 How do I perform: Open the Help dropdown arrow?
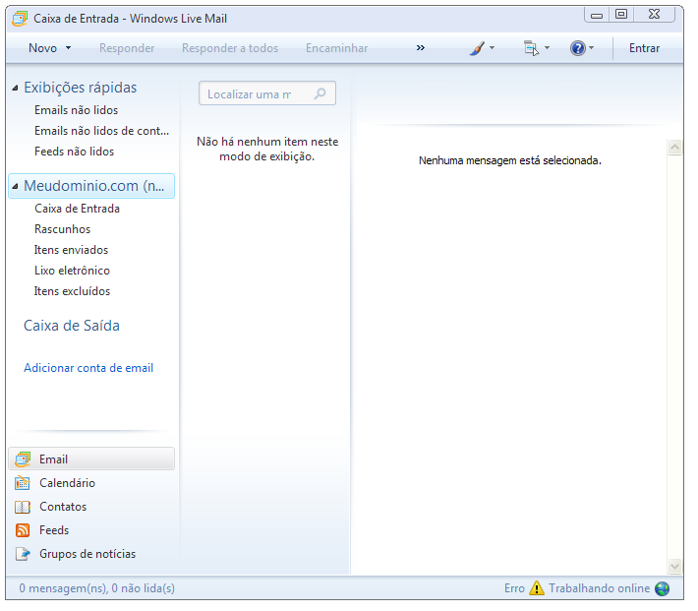click(x=591, y=47)
